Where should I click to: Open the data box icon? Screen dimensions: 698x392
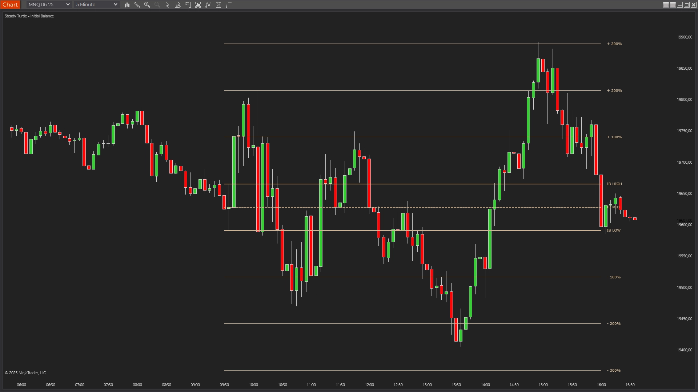pyautogui.click(x=178, y=5)
